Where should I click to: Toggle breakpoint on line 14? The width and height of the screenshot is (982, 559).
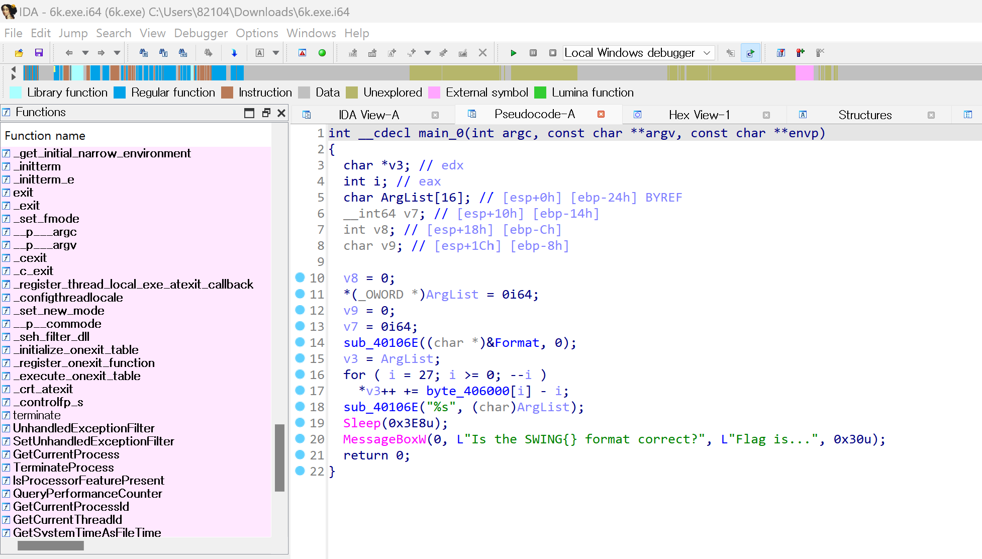[x=300, y=342]
